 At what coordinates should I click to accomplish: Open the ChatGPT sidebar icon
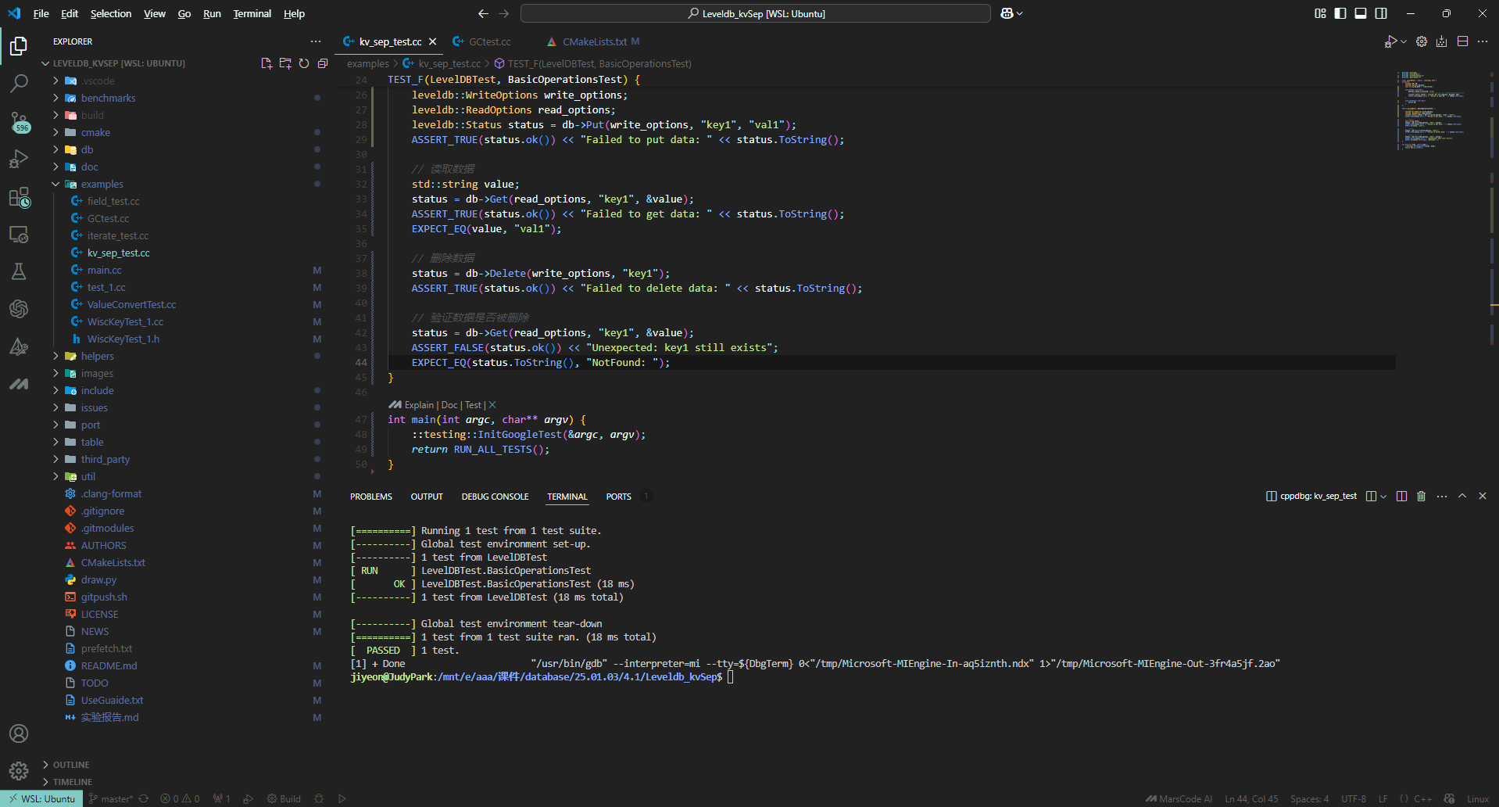[19, 309]
